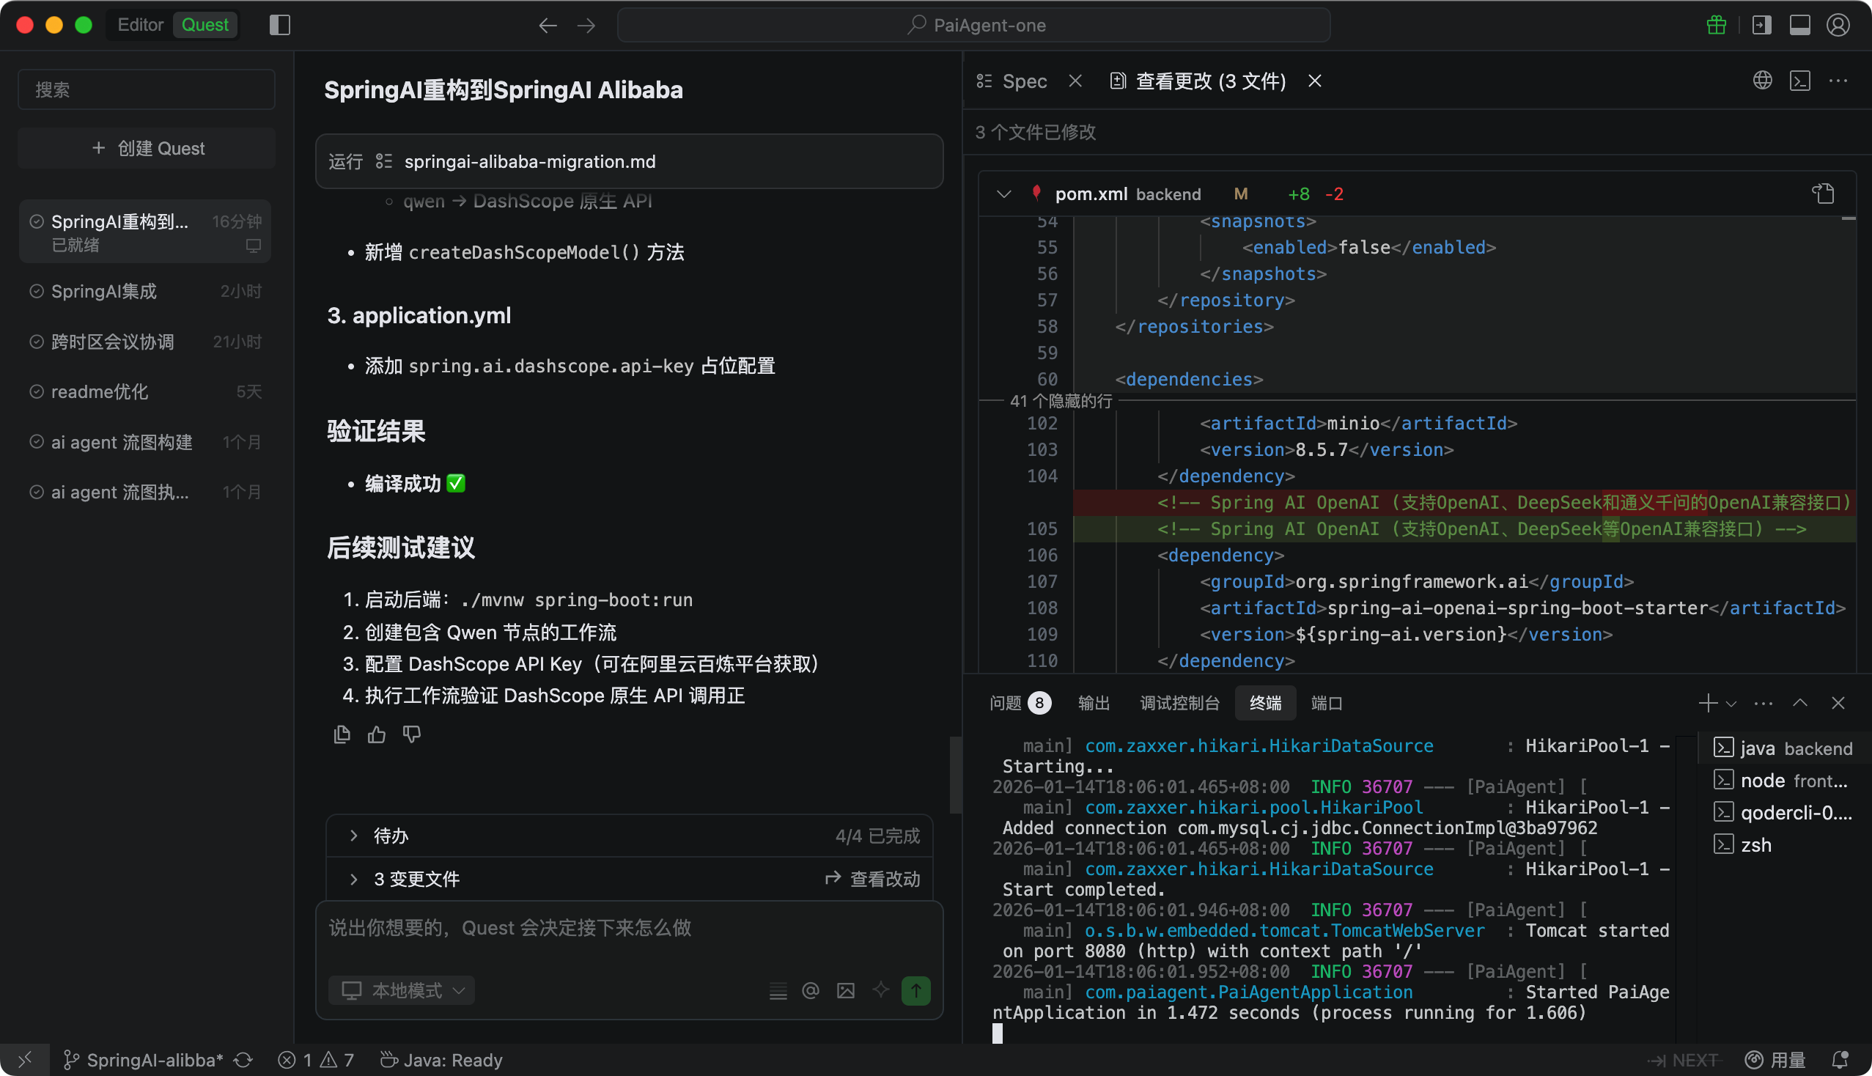Switch to the 输出 panel tab
The height and width of the screenshot is (1076, 1872).
1094,703
